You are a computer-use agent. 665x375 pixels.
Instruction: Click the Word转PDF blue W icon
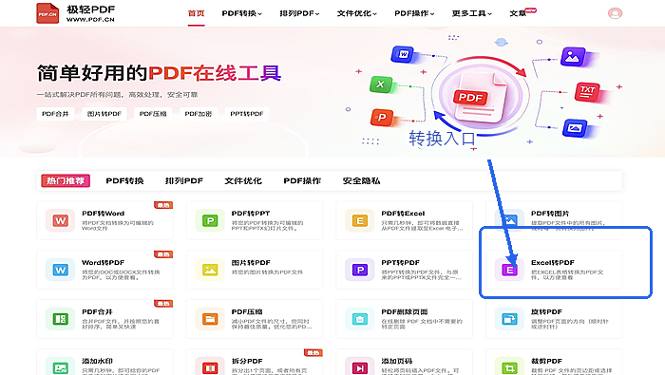pyautogui.click(x=60, y=270)
